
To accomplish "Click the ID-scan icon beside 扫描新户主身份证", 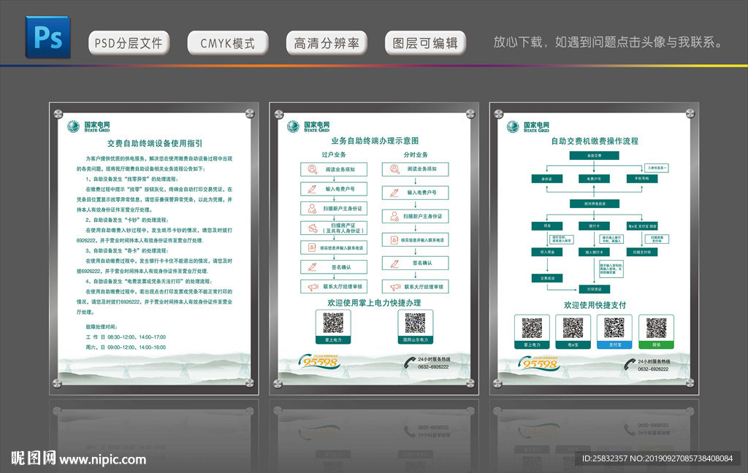I will tap(312, 208).
